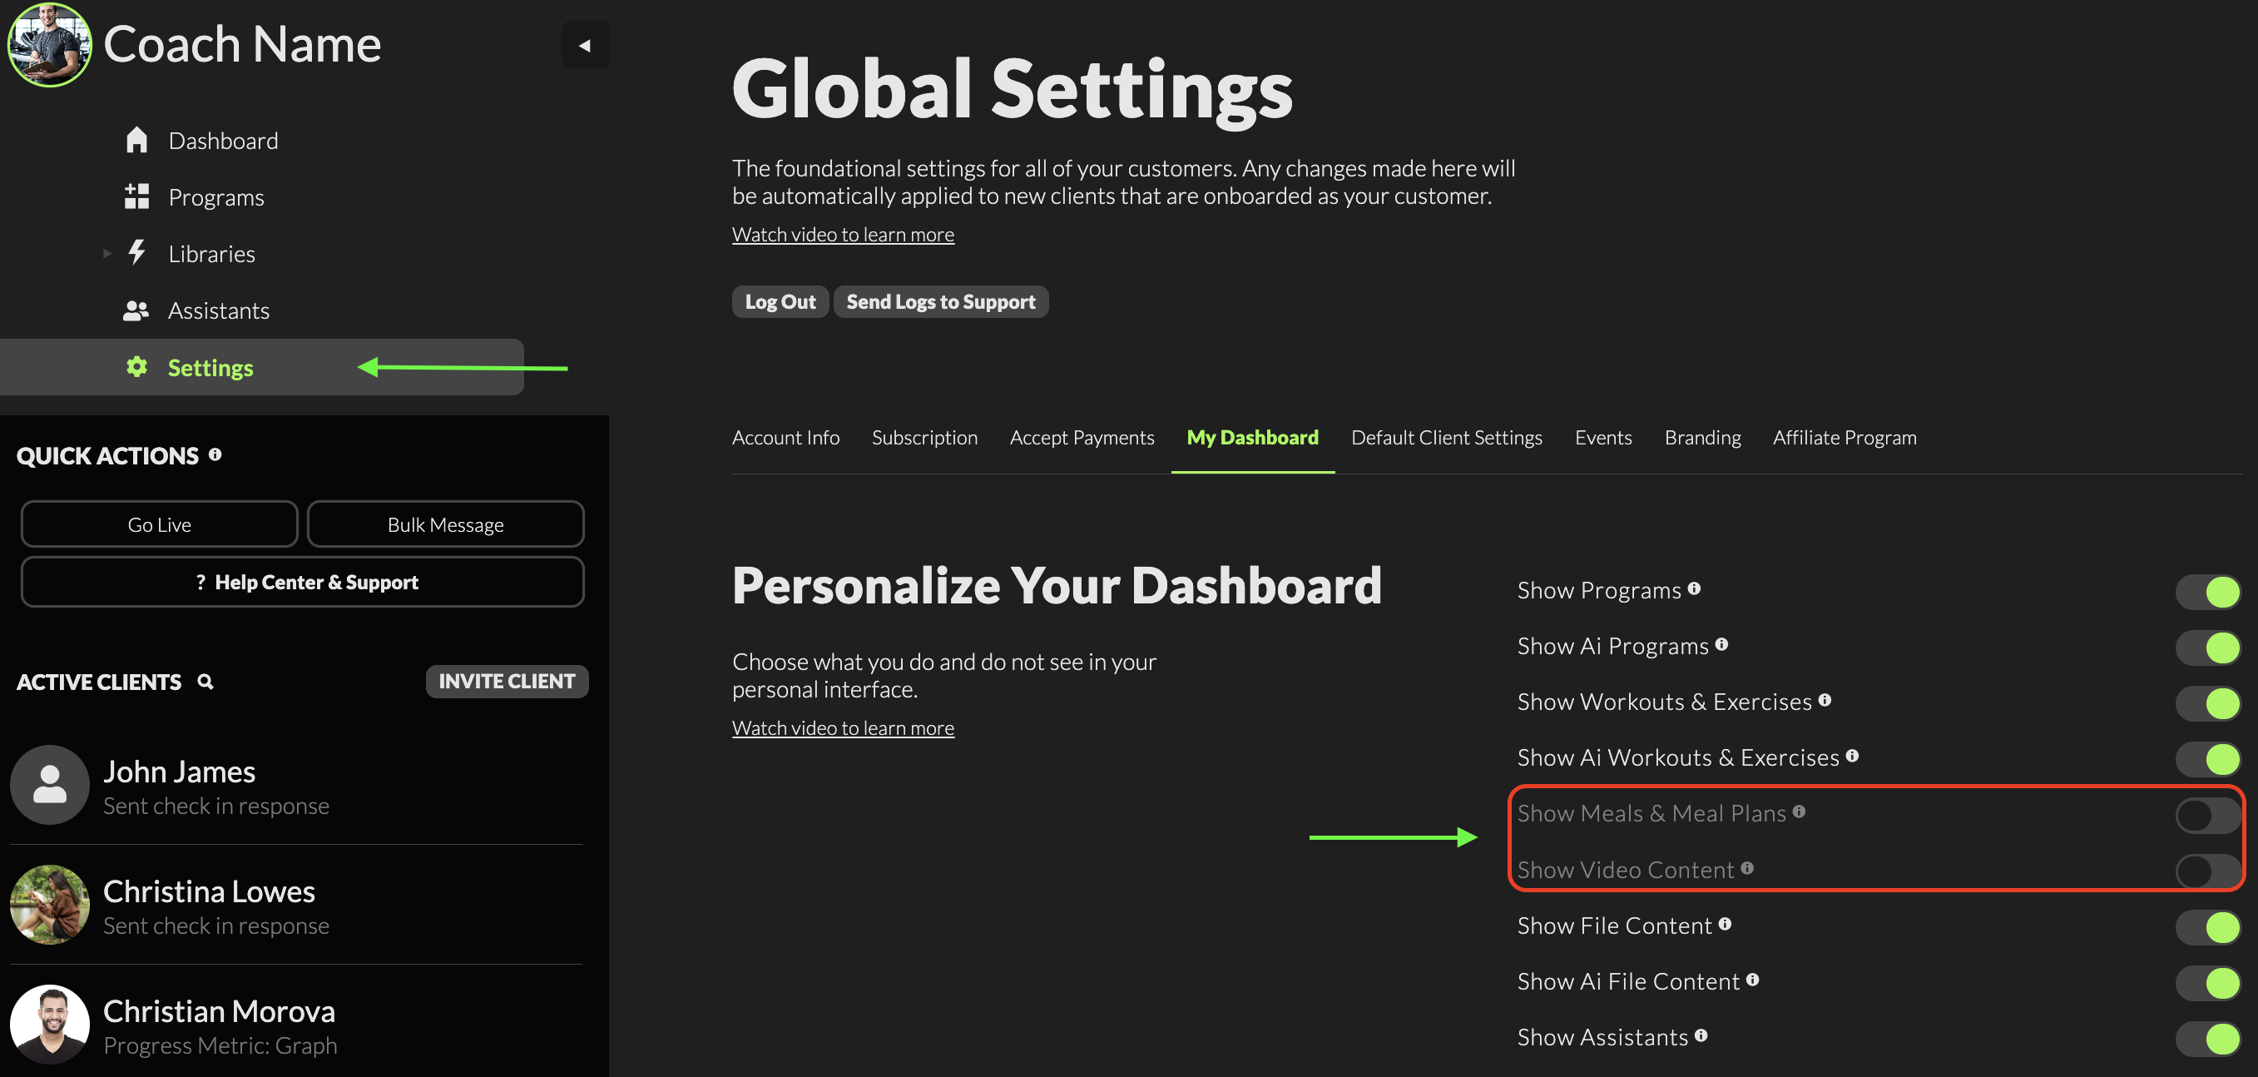2258x1077 pixels.
Task: Click info icon next to Show Programs
Action: point(1695,588)
